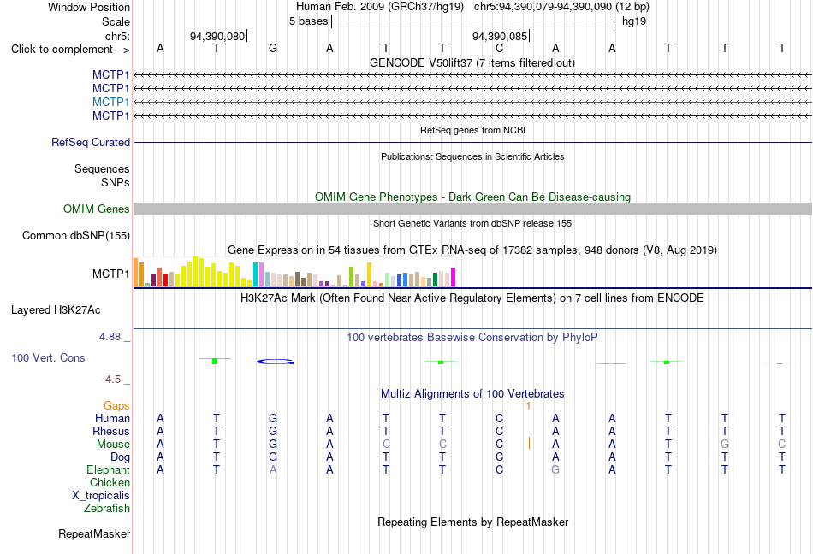Click the gray 'A' in the Elephant row
The width and height of the screenshot is (813, 554).
[273, 470]
